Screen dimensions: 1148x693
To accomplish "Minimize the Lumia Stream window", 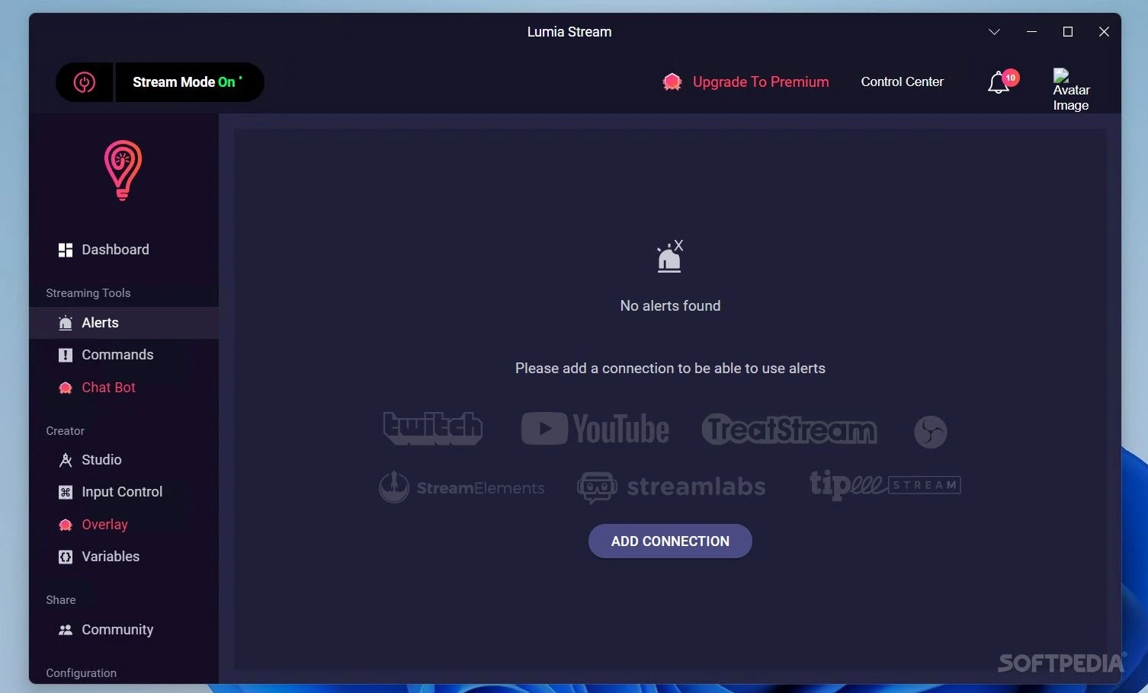I will 1032,32.
